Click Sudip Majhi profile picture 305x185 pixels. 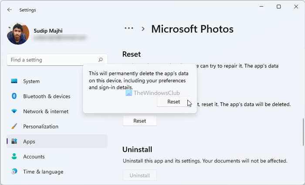tap(18, 34)
